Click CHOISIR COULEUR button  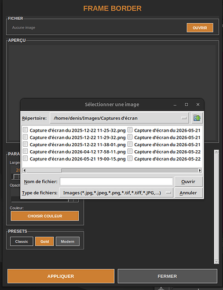(45, 216)
